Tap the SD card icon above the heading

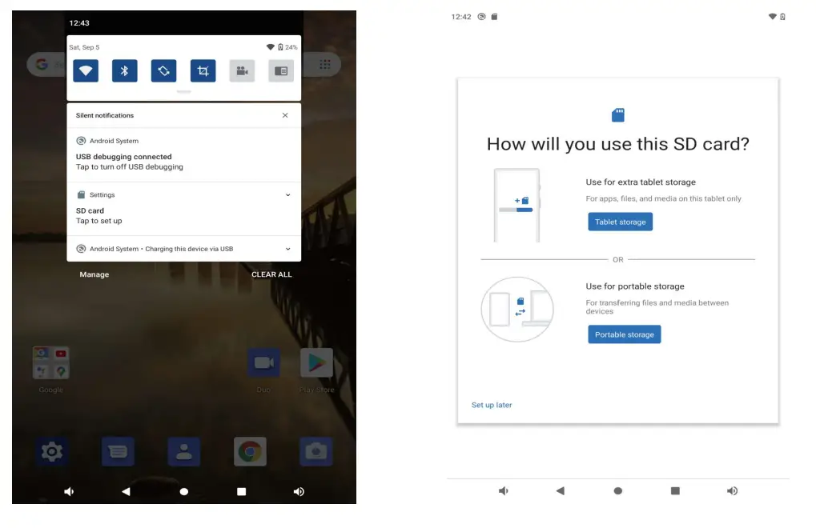coord(617,115)
